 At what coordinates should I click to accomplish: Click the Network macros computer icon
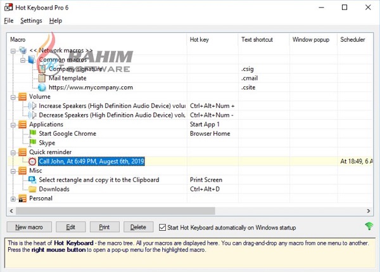(23, 50)
